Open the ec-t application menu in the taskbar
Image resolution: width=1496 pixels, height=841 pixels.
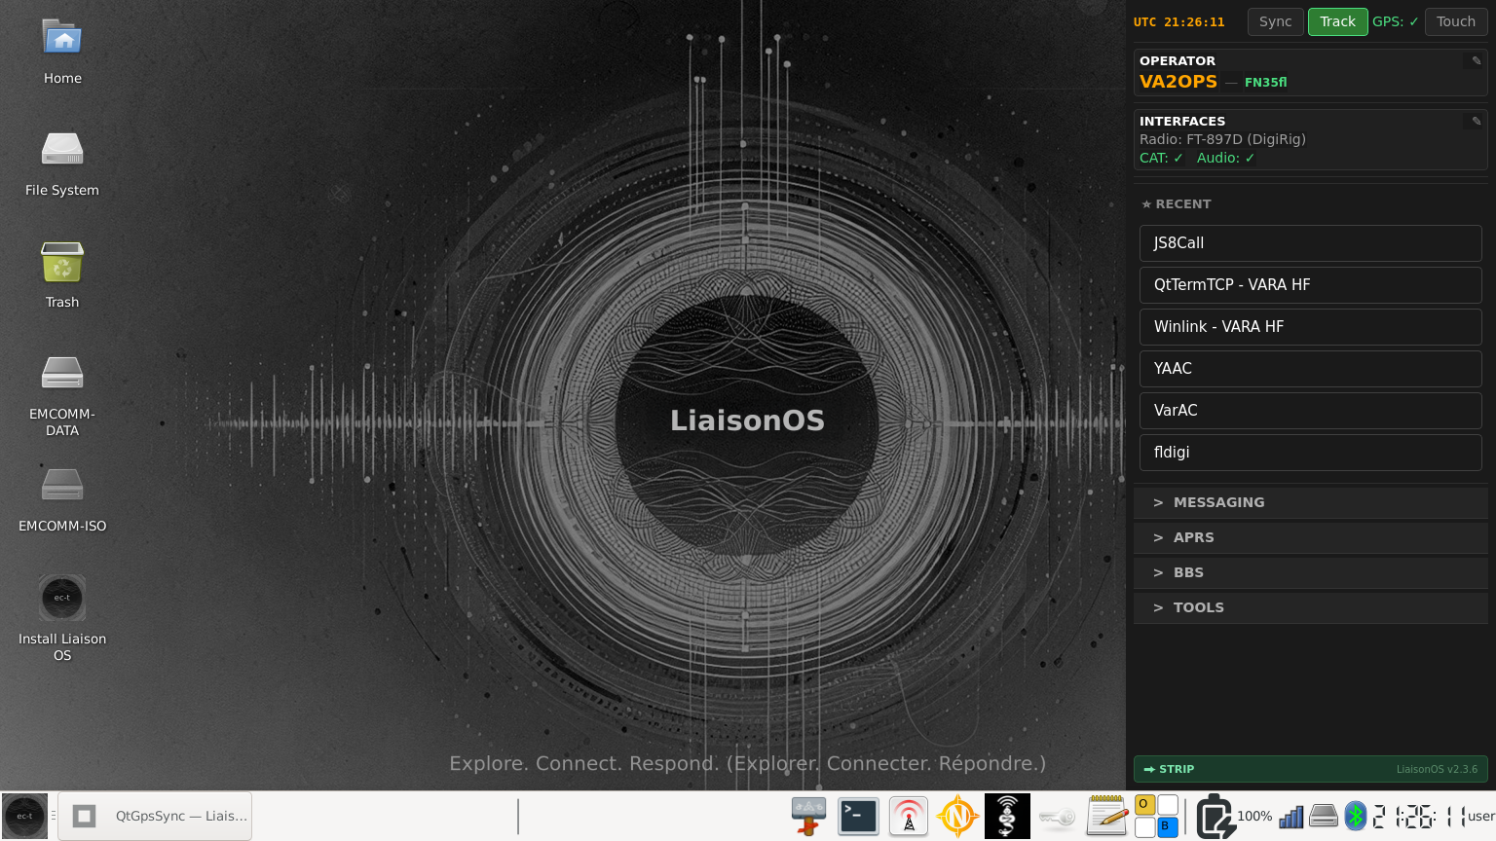coord(24,816)
